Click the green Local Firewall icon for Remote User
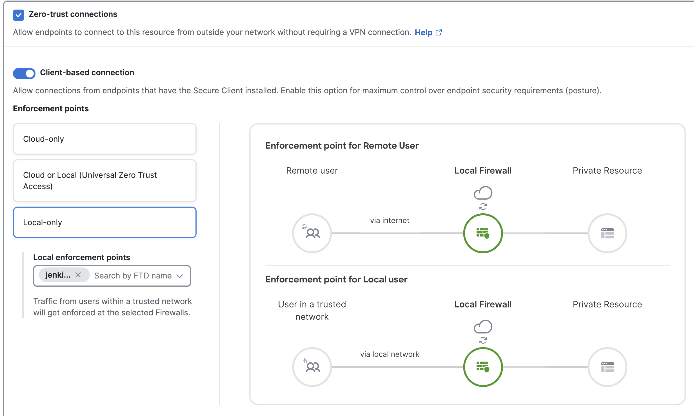Viewport: 694px width, 416px height. (483, 233)
